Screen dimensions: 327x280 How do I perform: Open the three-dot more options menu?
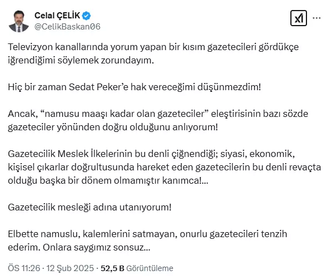[316, 18]
